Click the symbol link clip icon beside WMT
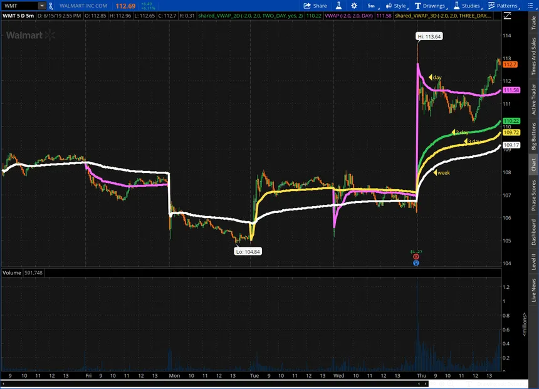The image size is (539, 389). tap(51, 6)
